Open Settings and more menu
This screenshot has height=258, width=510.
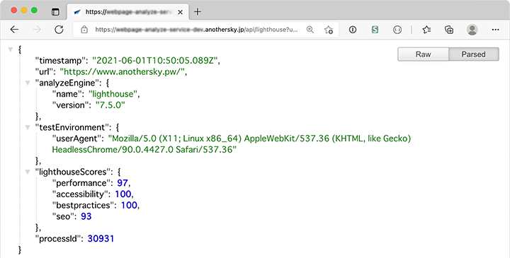coord(495,30)
